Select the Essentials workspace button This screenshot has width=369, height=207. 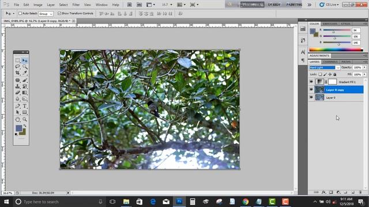[253, 5]
